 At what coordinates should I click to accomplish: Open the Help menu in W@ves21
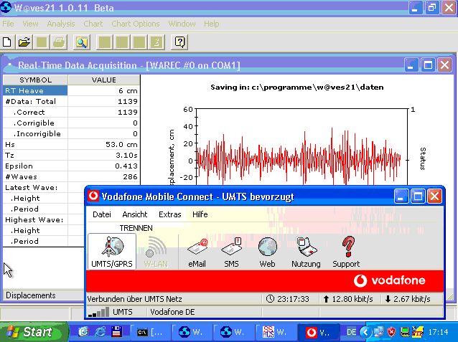tap(212, 24)
